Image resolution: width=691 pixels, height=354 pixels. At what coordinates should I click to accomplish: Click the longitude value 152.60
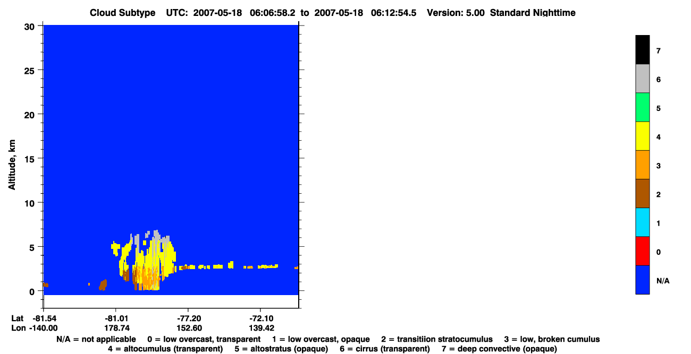(189, 328)
